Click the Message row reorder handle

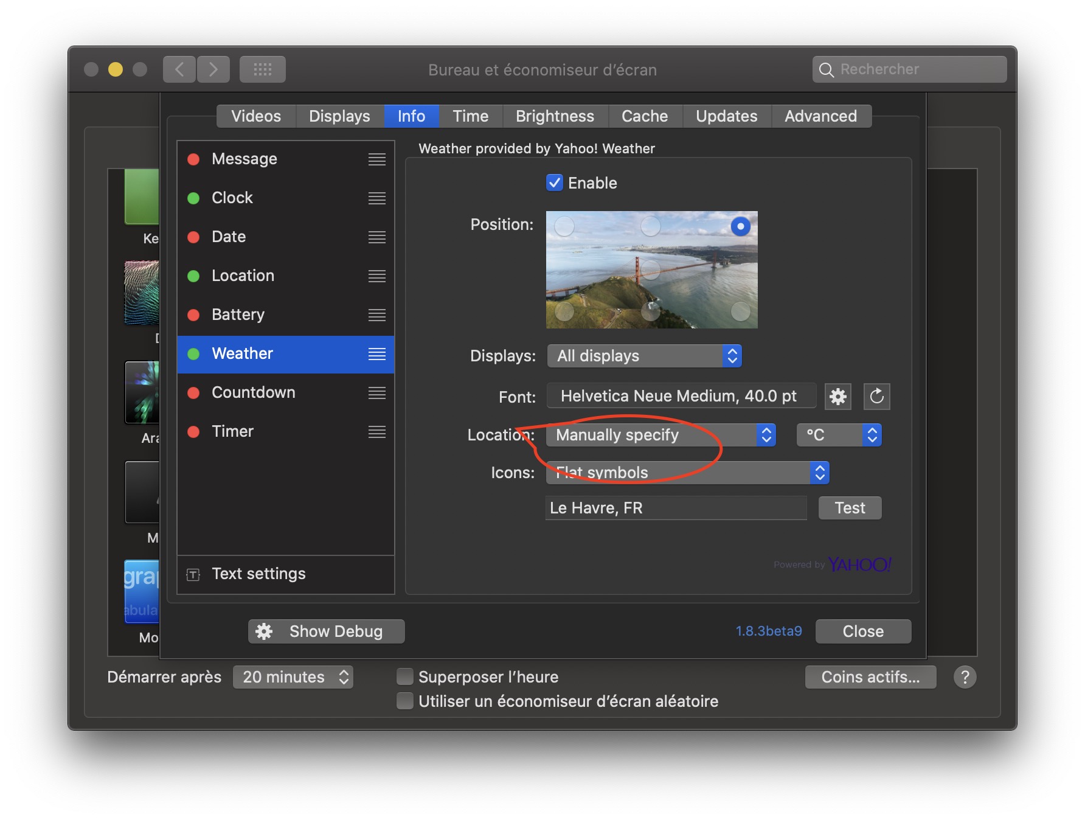tap(377, 159)
